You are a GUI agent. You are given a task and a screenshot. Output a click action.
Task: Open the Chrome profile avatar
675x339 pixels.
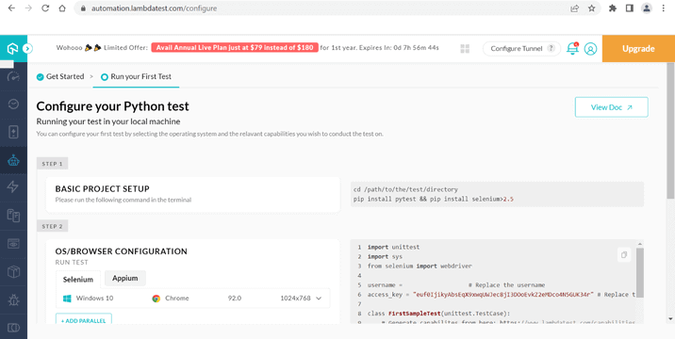[x=647, y=8]
